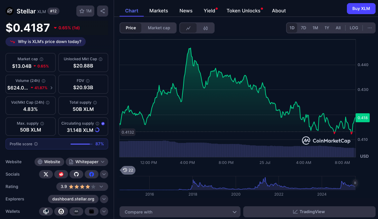Select the line chart type
The height and width of the screenshot is (219, 378).
coord(188,28)
